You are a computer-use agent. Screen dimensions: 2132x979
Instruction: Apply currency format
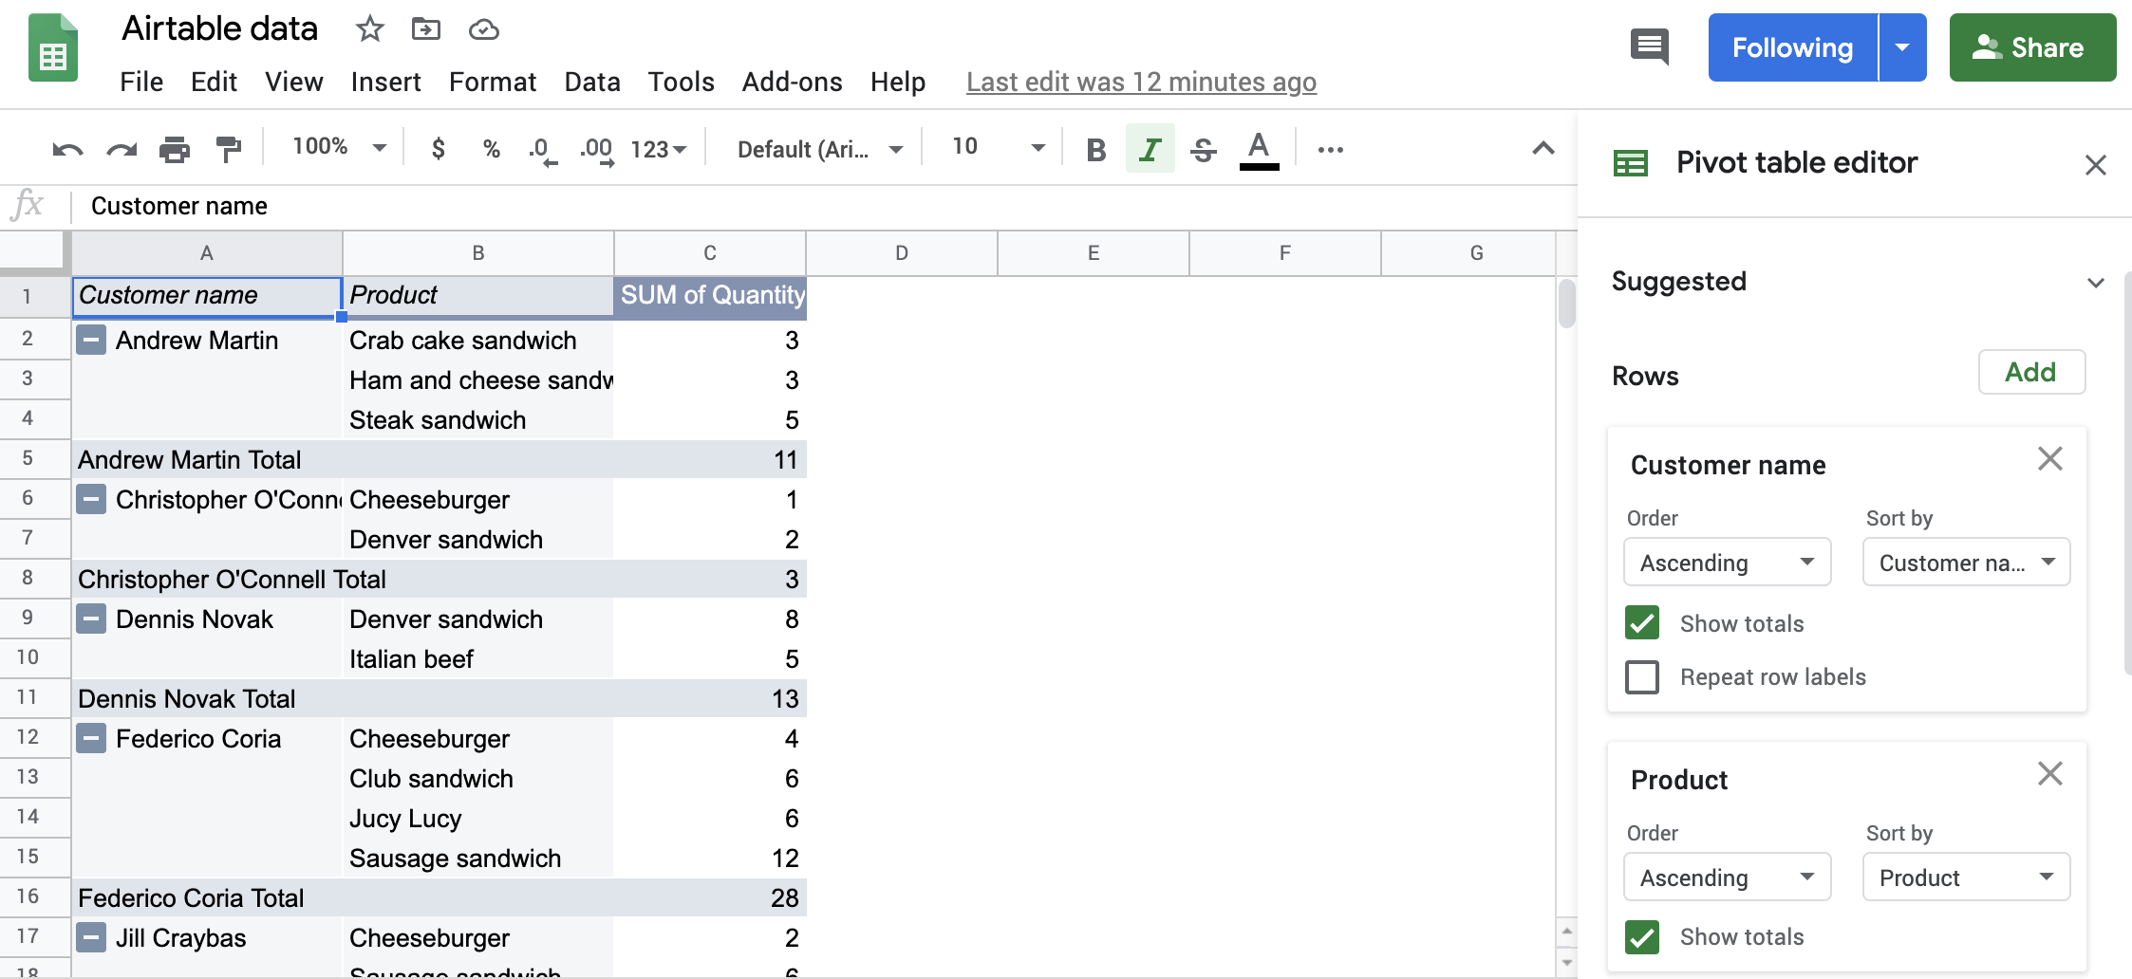coord(438,148)
